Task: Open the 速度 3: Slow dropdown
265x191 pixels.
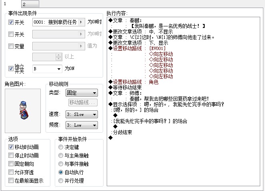Action: click(82, 114)
